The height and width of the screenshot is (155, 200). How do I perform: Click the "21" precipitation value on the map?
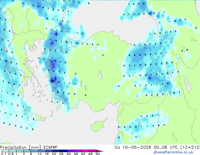click(x=53, y=81)
